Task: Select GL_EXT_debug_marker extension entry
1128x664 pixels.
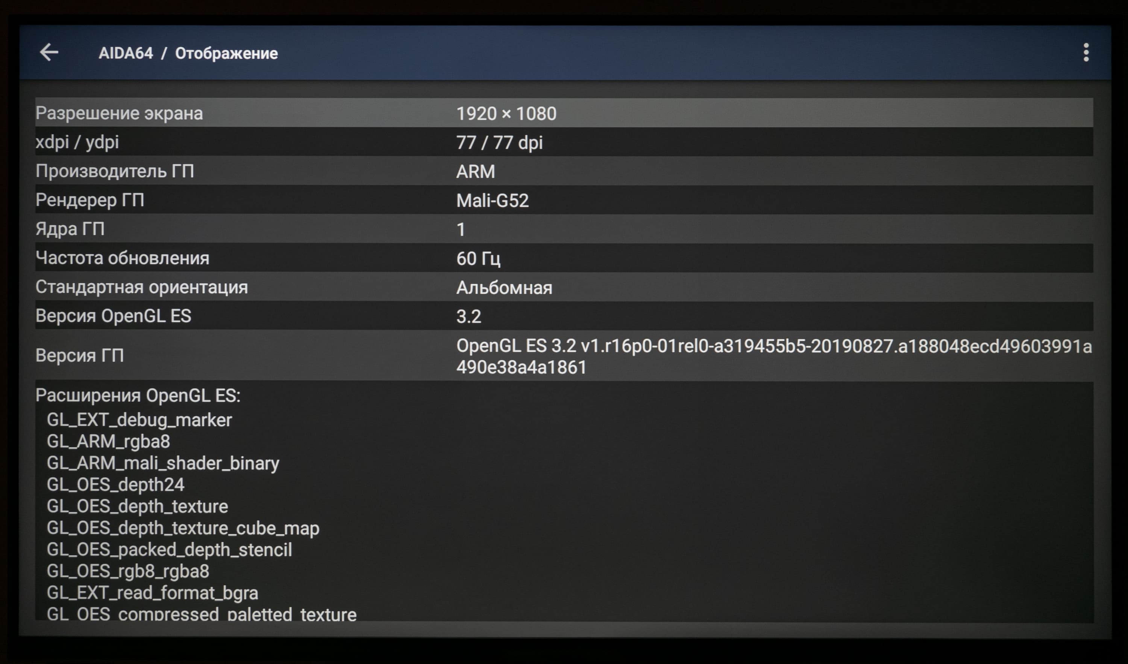Action: coord(139,420)
